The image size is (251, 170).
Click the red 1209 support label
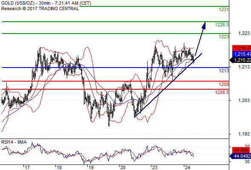point(224,84)
